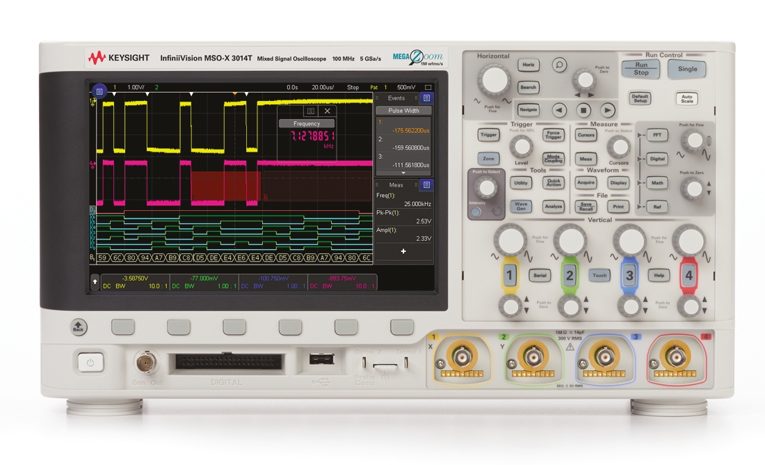Screen dimensions: 765x465
Task: Select the channel 2 BNC input connector
Action: pos(533,356)
